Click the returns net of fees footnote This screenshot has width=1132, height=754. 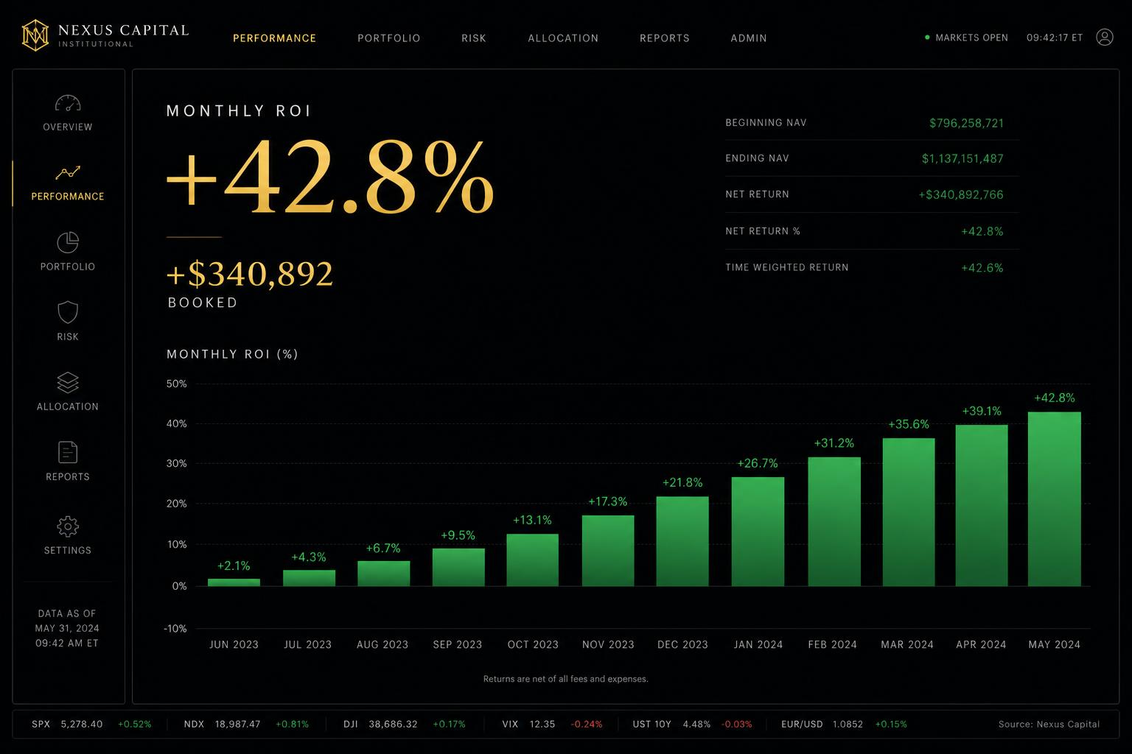click(x=565, y=679)
